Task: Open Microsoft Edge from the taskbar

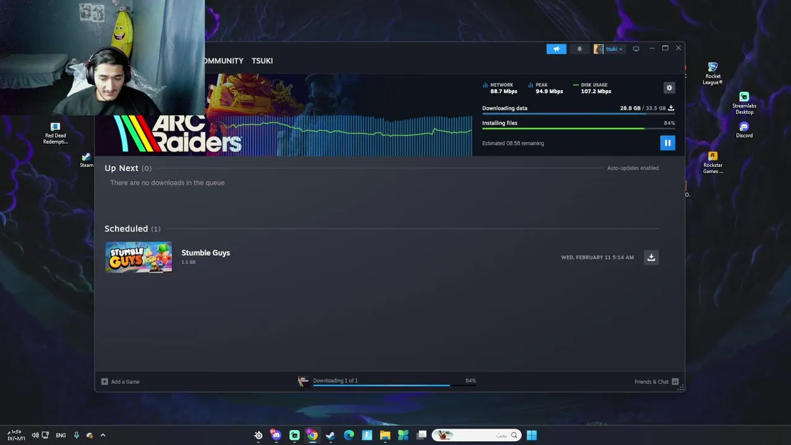Action: (x=349, y=435)
